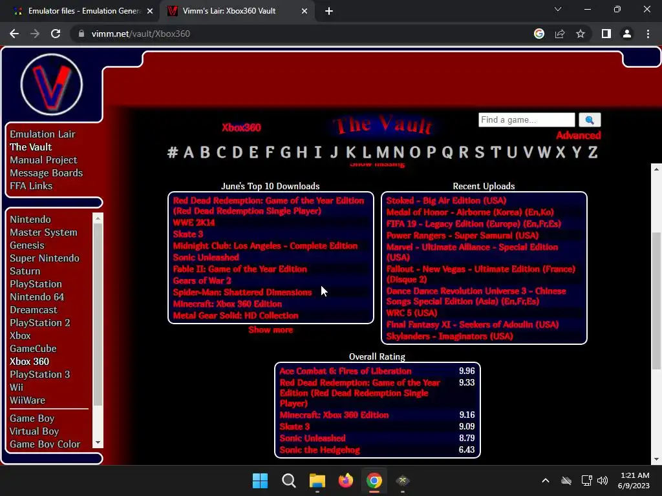The image size is (662, 496).
Task: Open the share page icon
Action: [560, 34]
